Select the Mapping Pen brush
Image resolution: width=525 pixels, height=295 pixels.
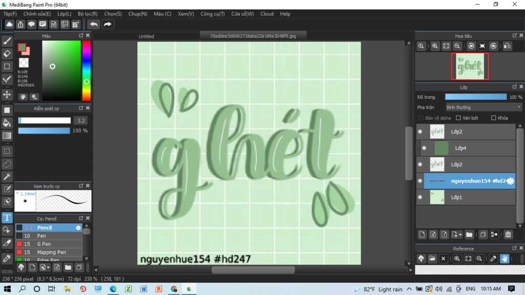(49, 252)
